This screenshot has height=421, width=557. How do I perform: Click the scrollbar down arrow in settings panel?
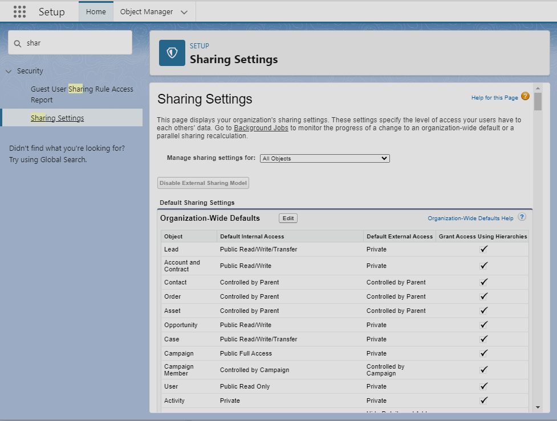(538, 407)
